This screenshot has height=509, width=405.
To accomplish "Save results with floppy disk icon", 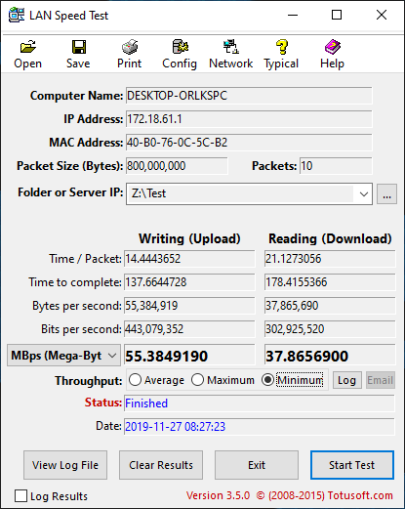I will 79,47.
